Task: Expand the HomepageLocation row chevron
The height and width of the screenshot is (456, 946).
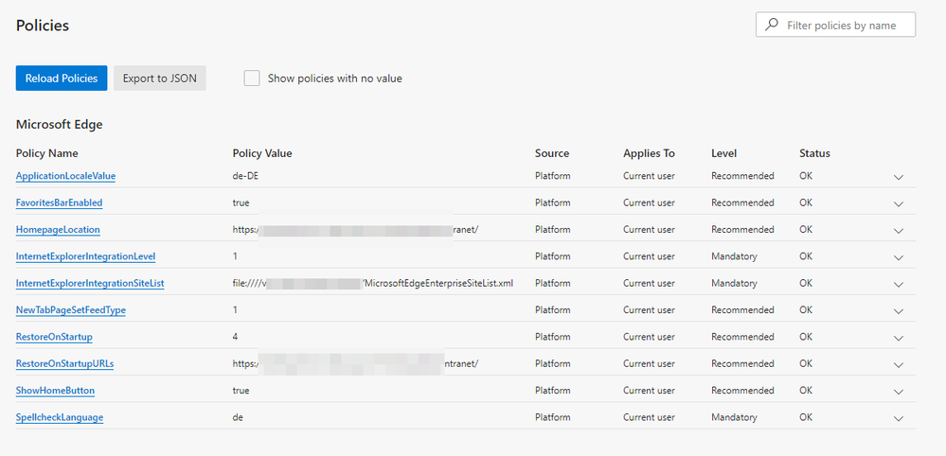Action: pyautogui.click(x=899, y=231)
